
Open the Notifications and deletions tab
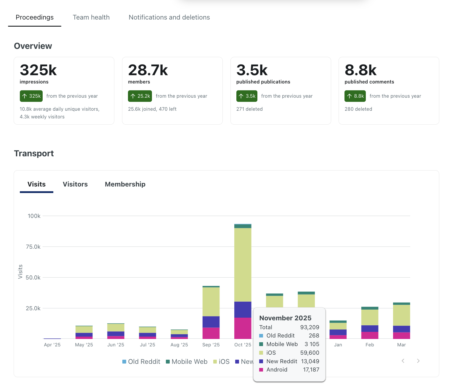tap(169, 17)
